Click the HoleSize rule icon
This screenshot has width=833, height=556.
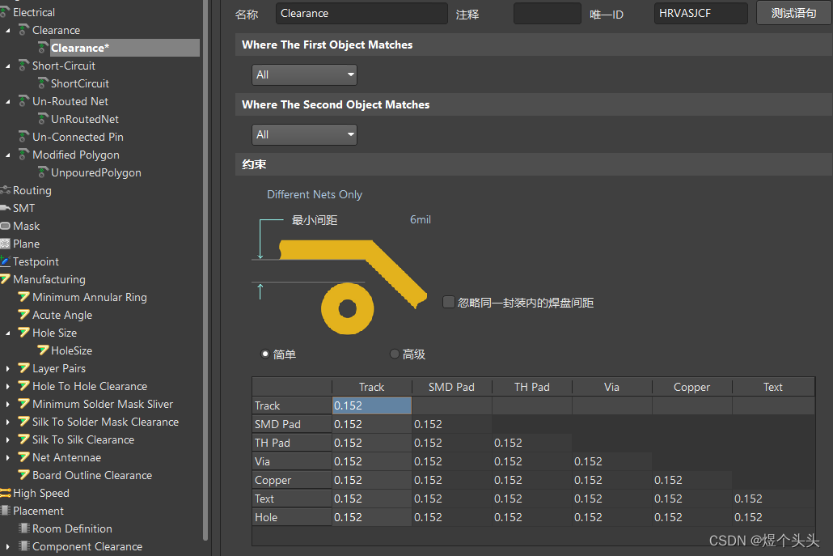[x=43, y=350]
